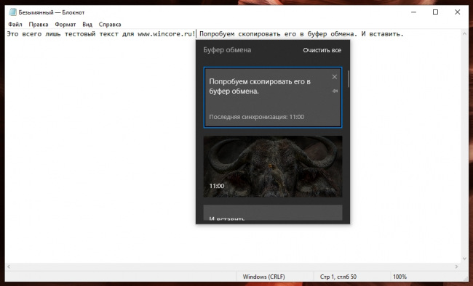
Task: Click the word 'тестовый' in the editor
Action: click(80, 34)
